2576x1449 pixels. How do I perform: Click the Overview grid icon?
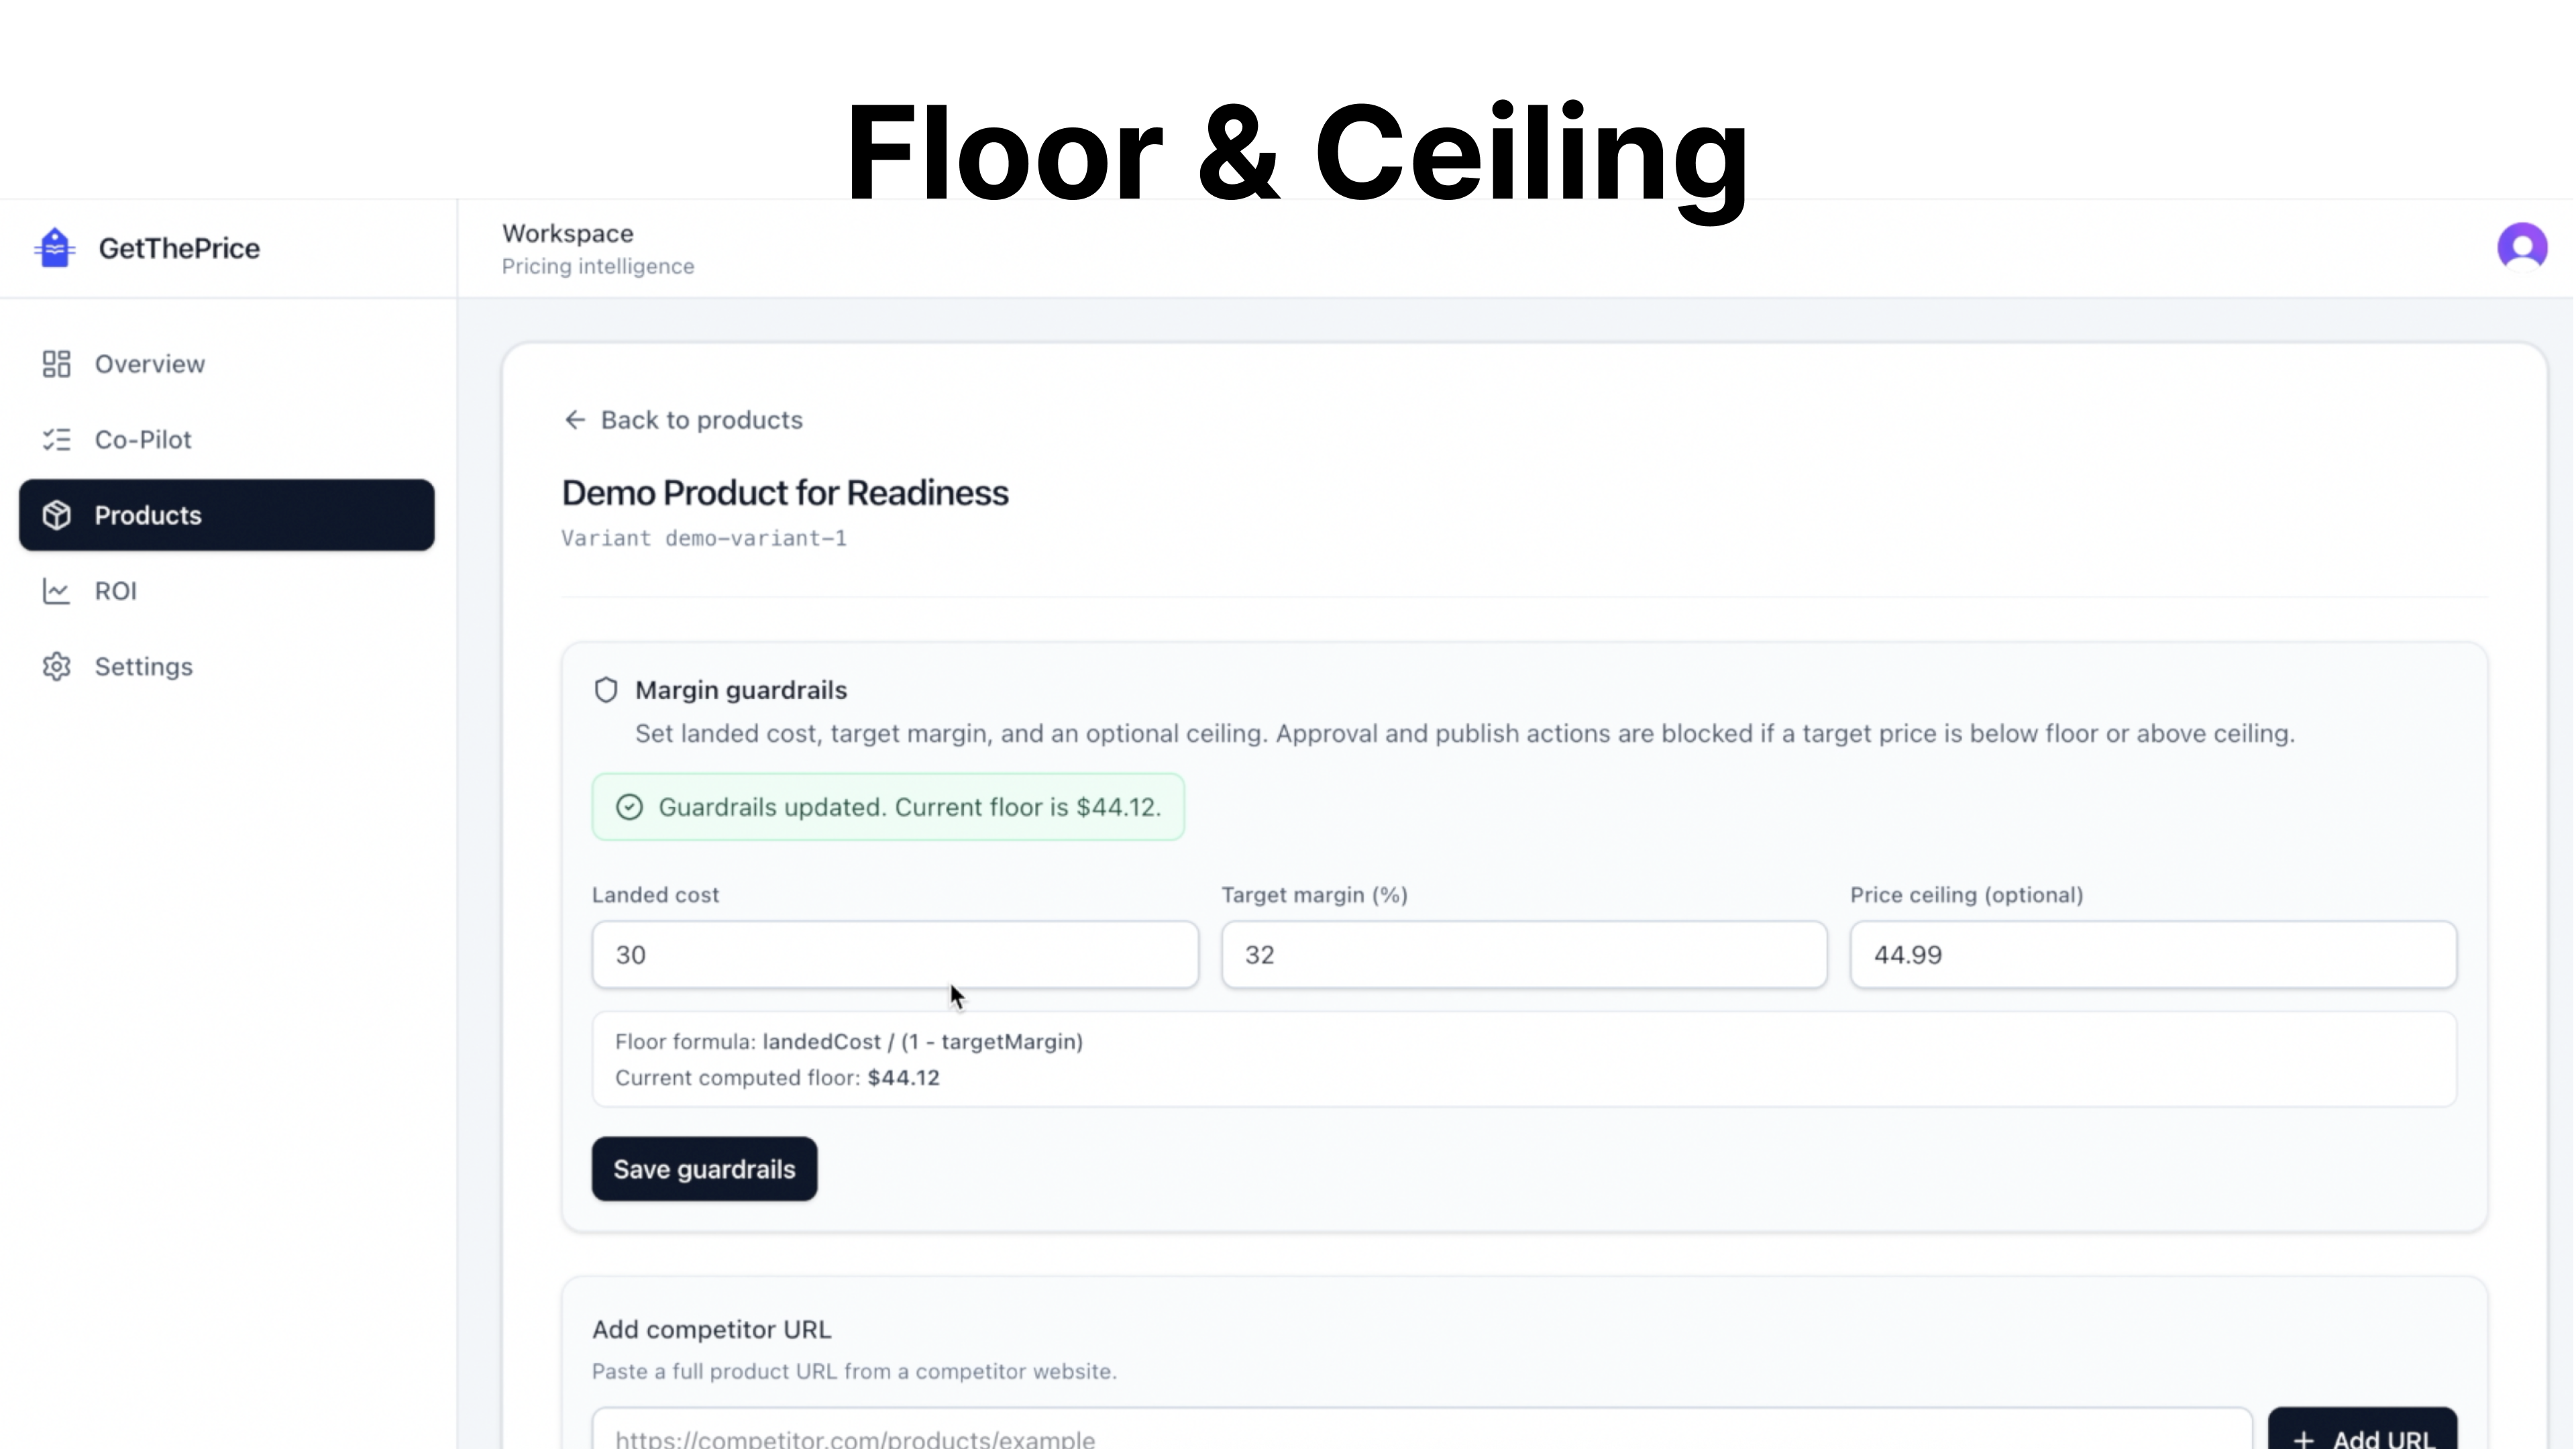pyautogui.click(x=56, y=364)
